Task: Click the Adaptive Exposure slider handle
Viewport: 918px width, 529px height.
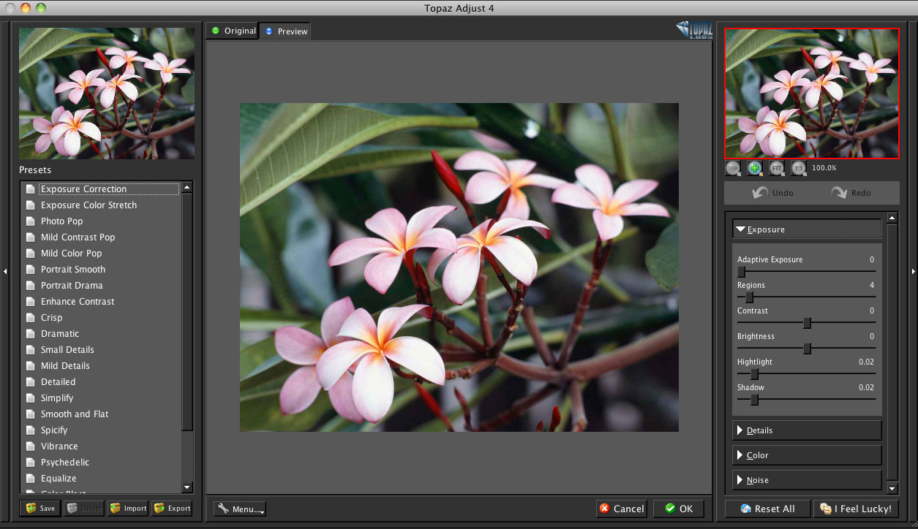Action: tap(741, 272)
